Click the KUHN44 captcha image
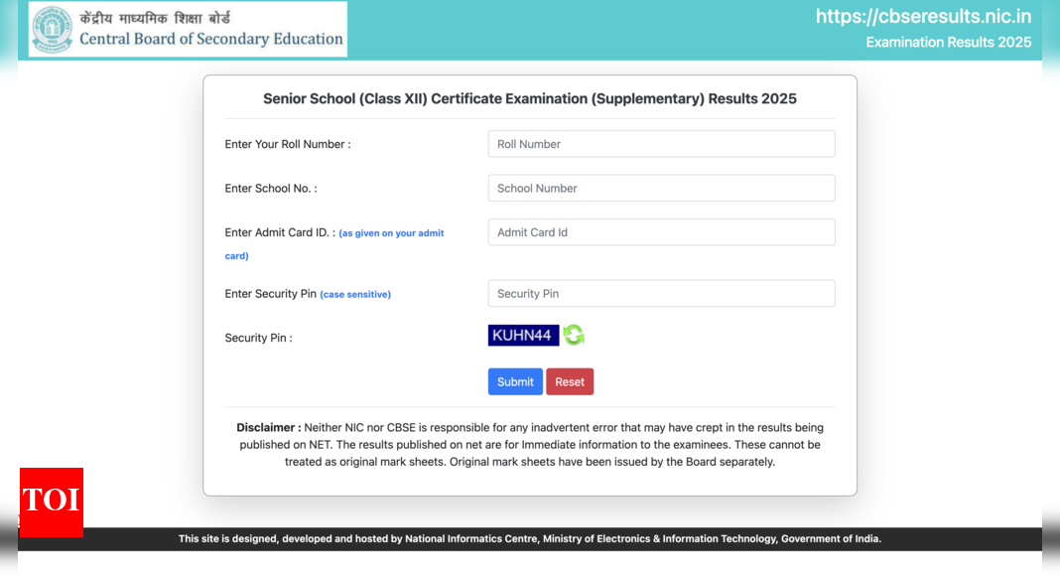 pyautogui.click(x=523, y=336)
